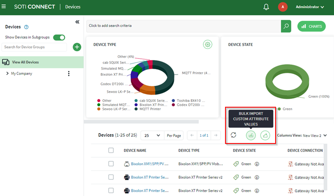Click the Green tag icon in the Bixolon XM7 row
334x196 pixels.
coord(236,164)
